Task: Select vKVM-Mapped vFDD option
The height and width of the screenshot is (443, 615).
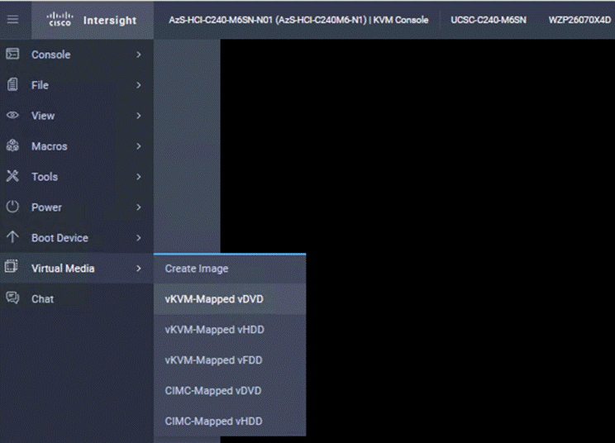Action: (x=230, y=360)
